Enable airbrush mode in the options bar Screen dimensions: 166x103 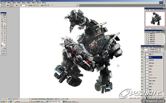52,5
